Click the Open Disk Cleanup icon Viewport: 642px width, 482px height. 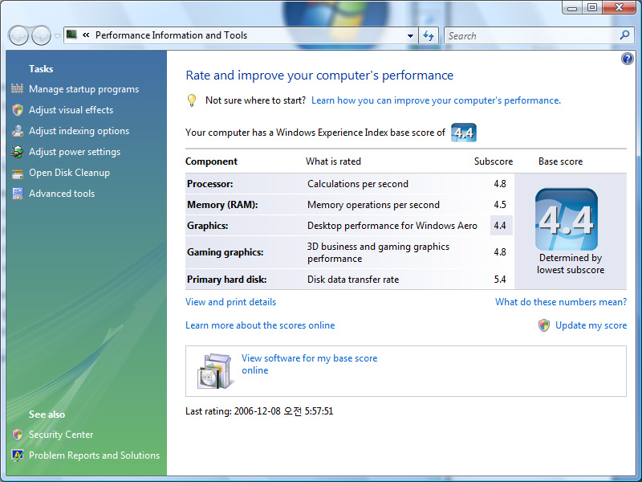coord(17,174)
